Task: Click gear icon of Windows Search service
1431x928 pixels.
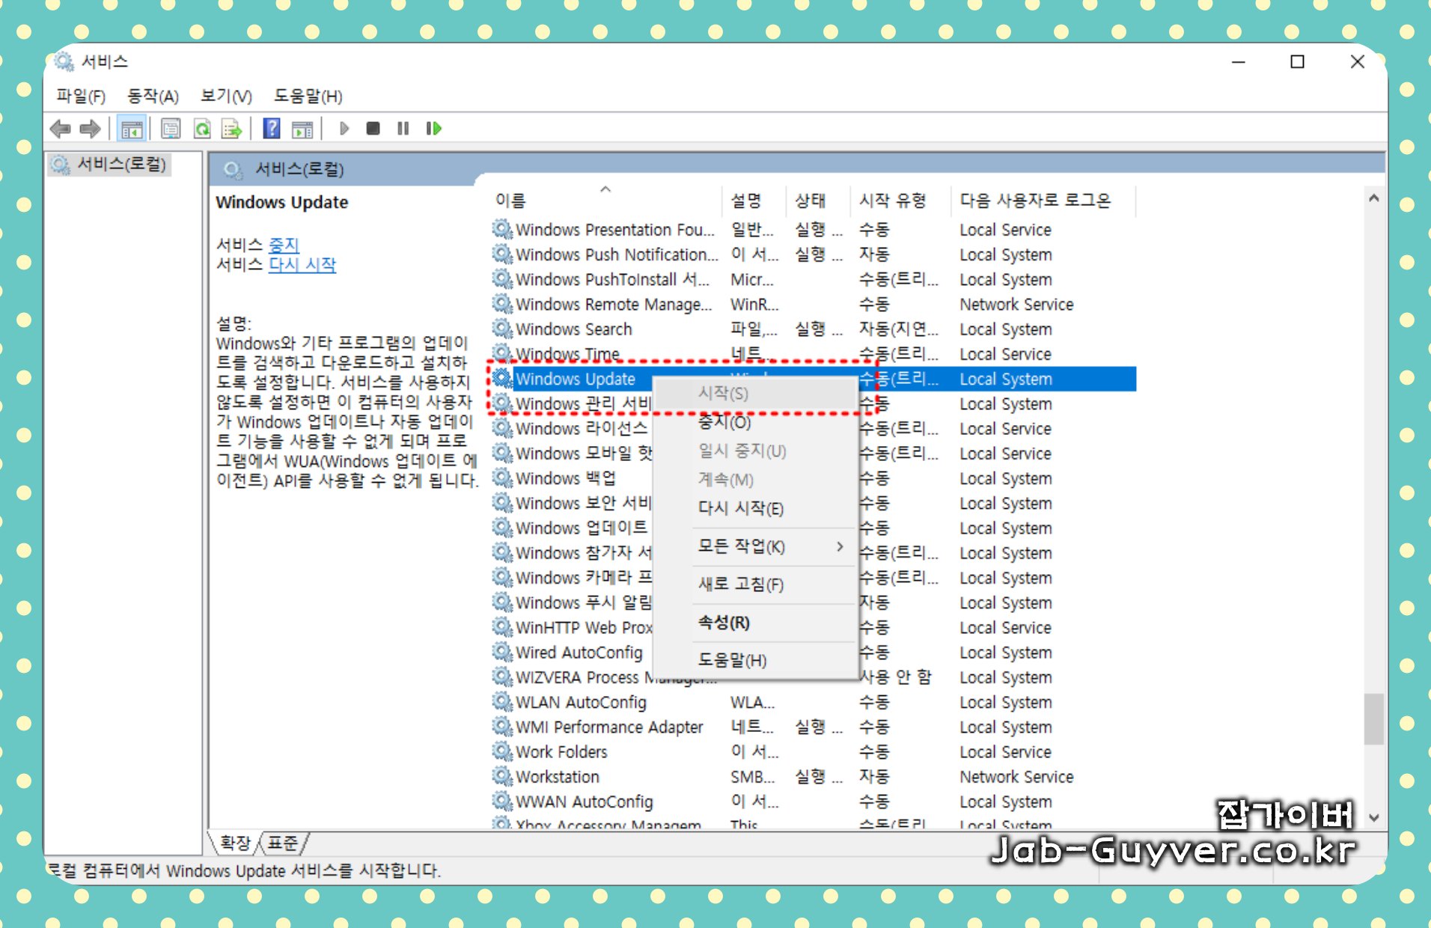Action: click(502, 329)
